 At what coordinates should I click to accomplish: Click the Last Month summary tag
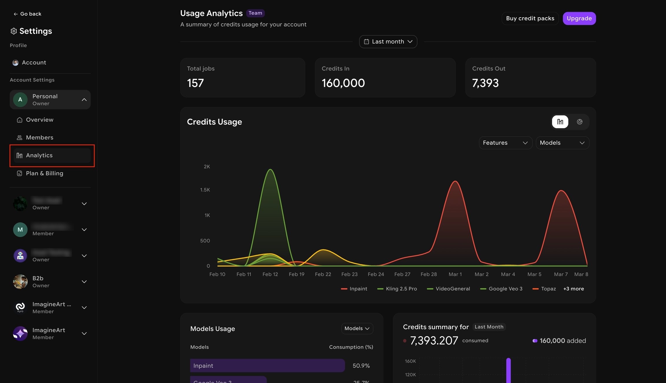[489, 327]
